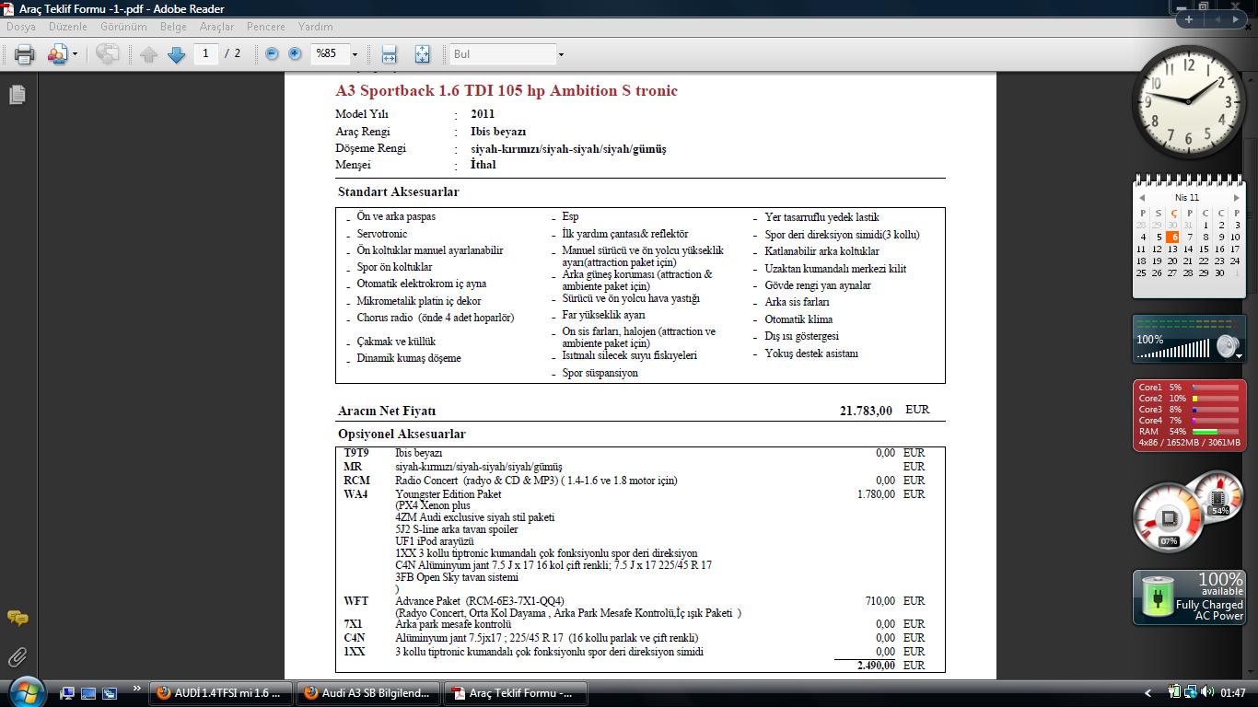Click the Core1 usage bar in the CPU gadget
Screen dimensions: 1258x707
(x=1215, y=388)
